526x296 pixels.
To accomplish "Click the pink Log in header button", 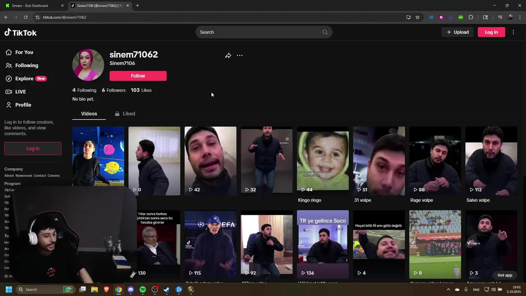I will (491, 32).
